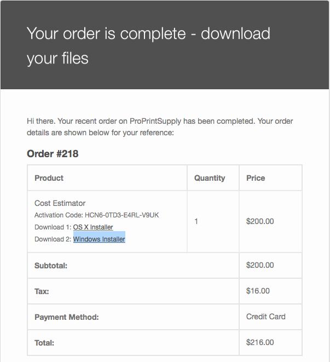Open the Windows Installer download link

(x=99, y=239)
